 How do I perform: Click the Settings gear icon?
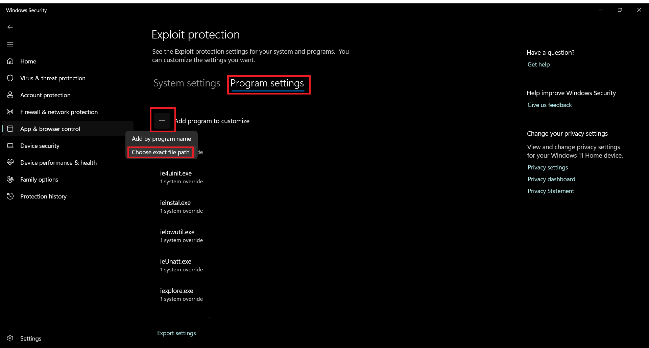[10, 338]
